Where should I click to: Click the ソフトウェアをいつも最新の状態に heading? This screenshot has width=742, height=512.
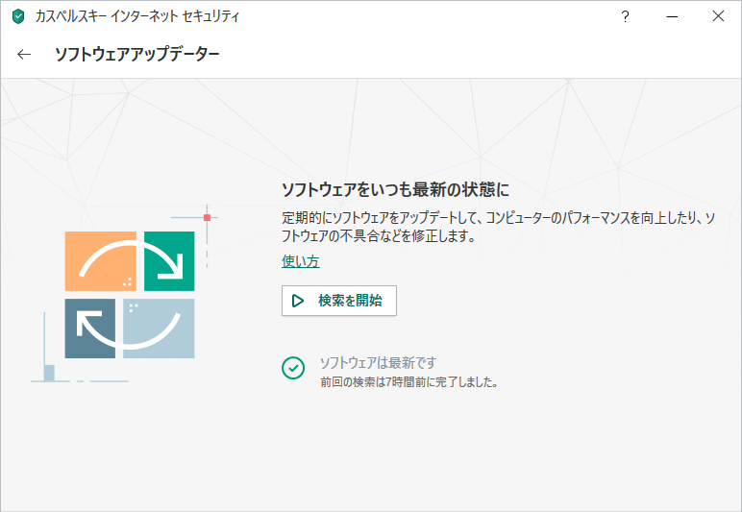point(396,189)
